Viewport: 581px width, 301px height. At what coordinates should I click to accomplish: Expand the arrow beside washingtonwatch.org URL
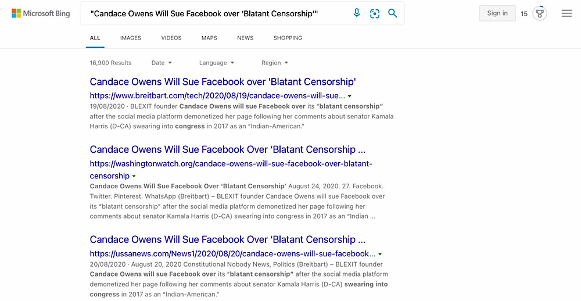pos(134,176)
